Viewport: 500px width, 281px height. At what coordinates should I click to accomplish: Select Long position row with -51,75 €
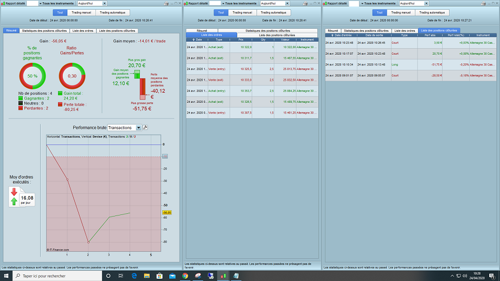(x=411, y=64)
